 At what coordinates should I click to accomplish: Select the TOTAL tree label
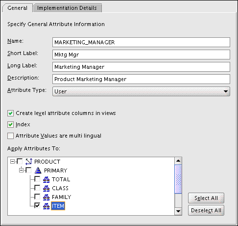[61, 179]
